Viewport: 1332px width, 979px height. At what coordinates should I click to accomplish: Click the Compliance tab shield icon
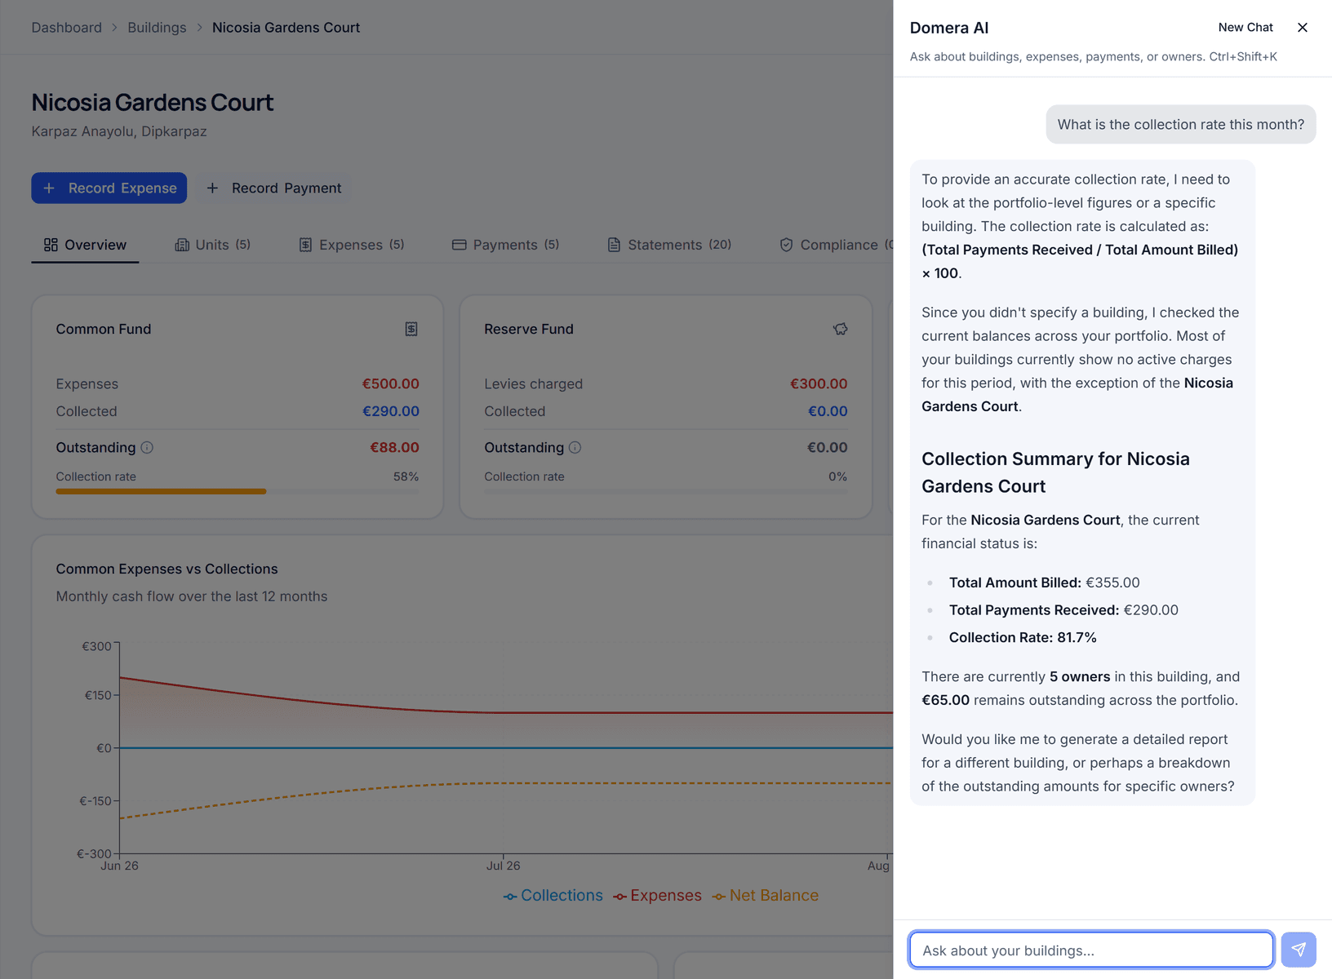[x=786, y=245]
